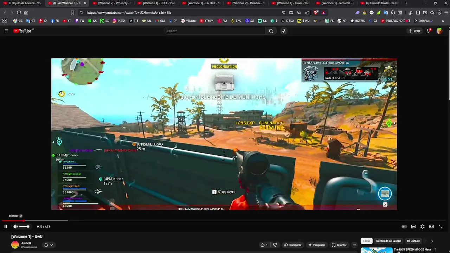Open the FAST SPEED MPC-25 Meta thumbnail
This screenshot has height=253, width=450.
click(x=377, y=250)
